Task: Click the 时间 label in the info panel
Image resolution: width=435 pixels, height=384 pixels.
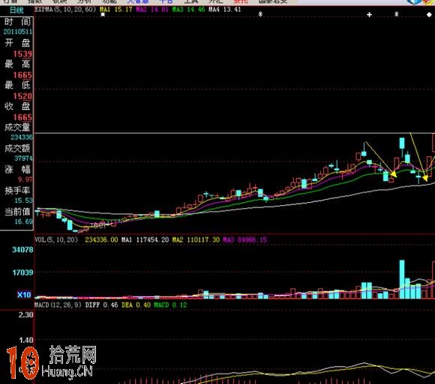Action: [17, 22]
